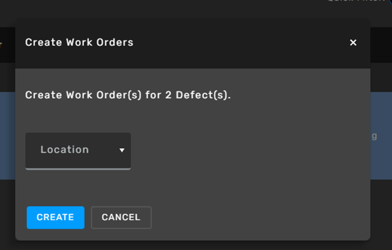Close the Create Work Orders dialog
The image size is (392, 250).
click(x=353, y=43)
